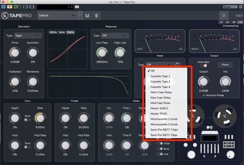This screenshot has width=244, height=165.
Task: Click the Delay Time L knob
Action: 126,118
